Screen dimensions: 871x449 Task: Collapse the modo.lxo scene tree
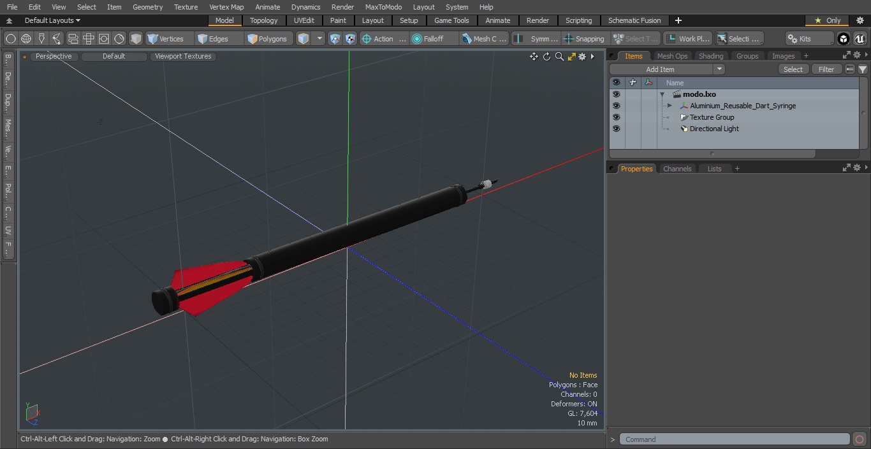tap(662, 94)
